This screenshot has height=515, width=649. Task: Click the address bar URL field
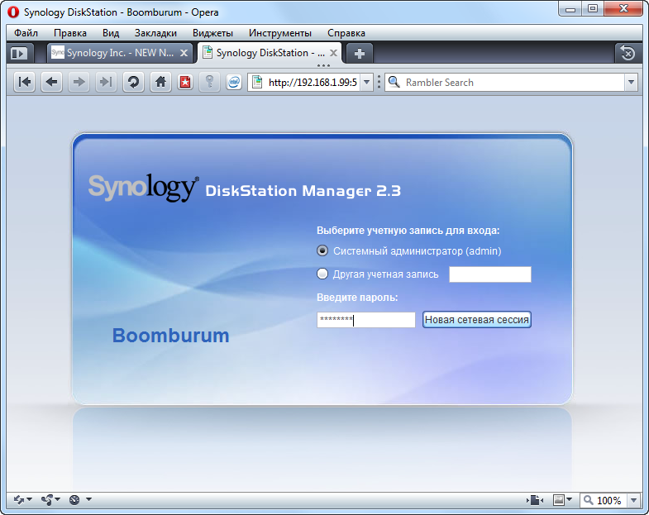click(312, 83)
